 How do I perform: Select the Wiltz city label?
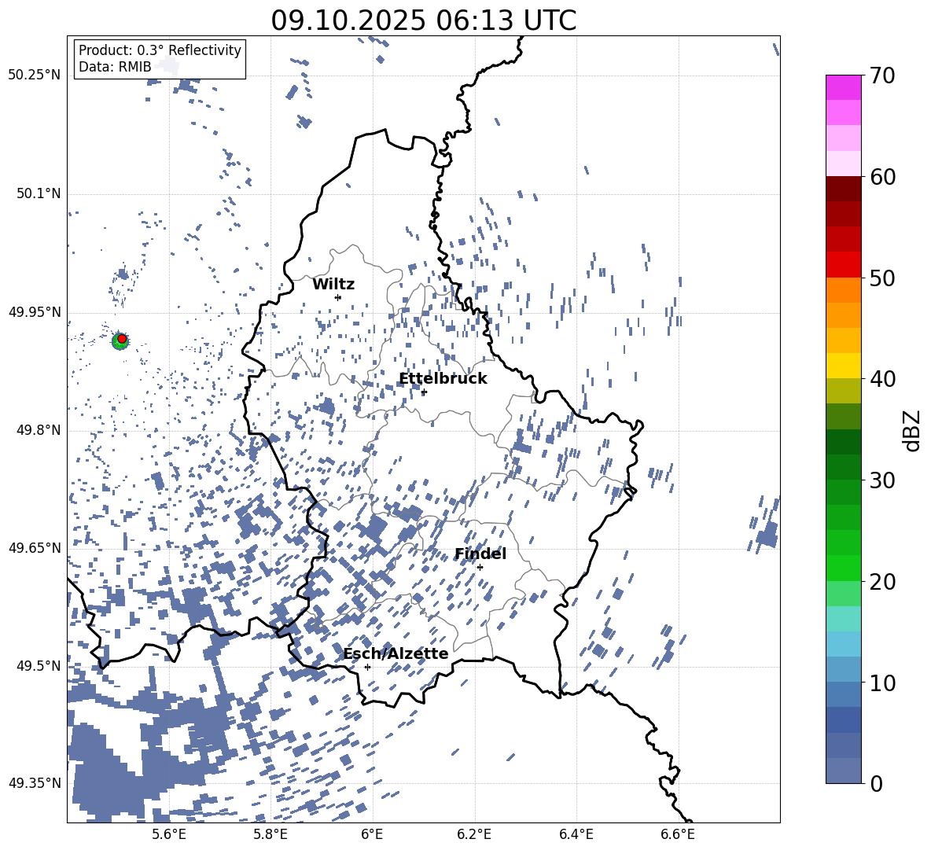point(333,285)
